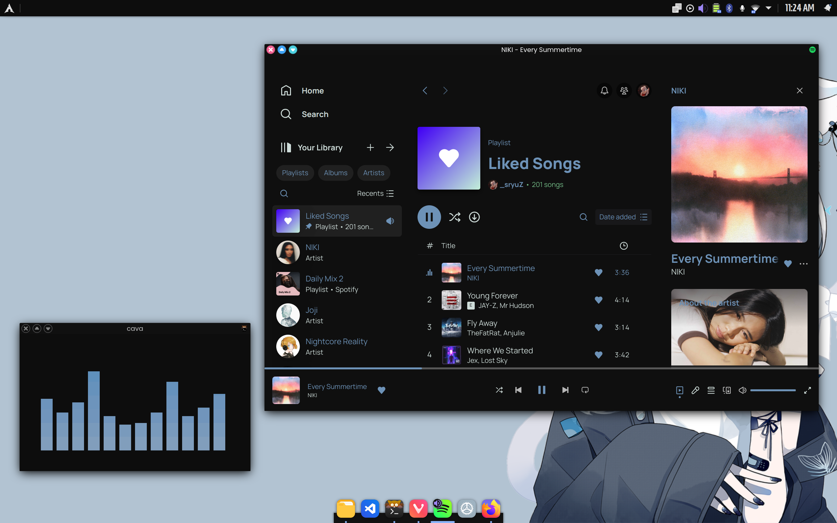The image size is (837, 523).
Task: Open Firefox from the dock
Action: 491,509
